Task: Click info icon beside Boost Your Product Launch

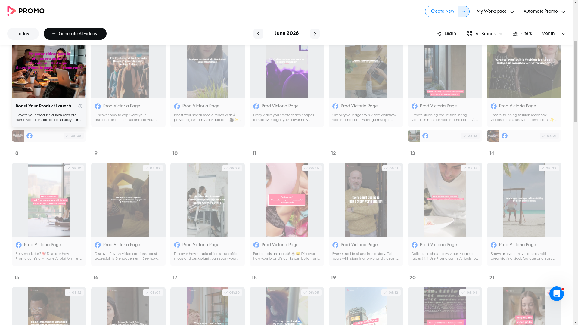Action: click(x=80, y=106)
